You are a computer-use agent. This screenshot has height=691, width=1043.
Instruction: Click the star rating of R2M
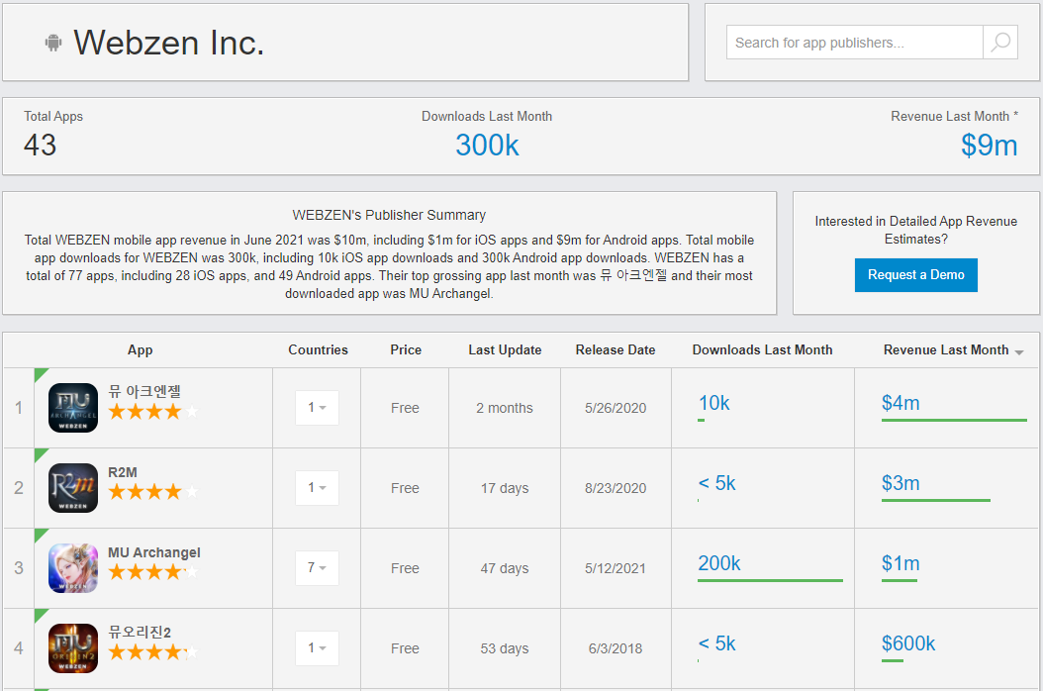point(153,492)
